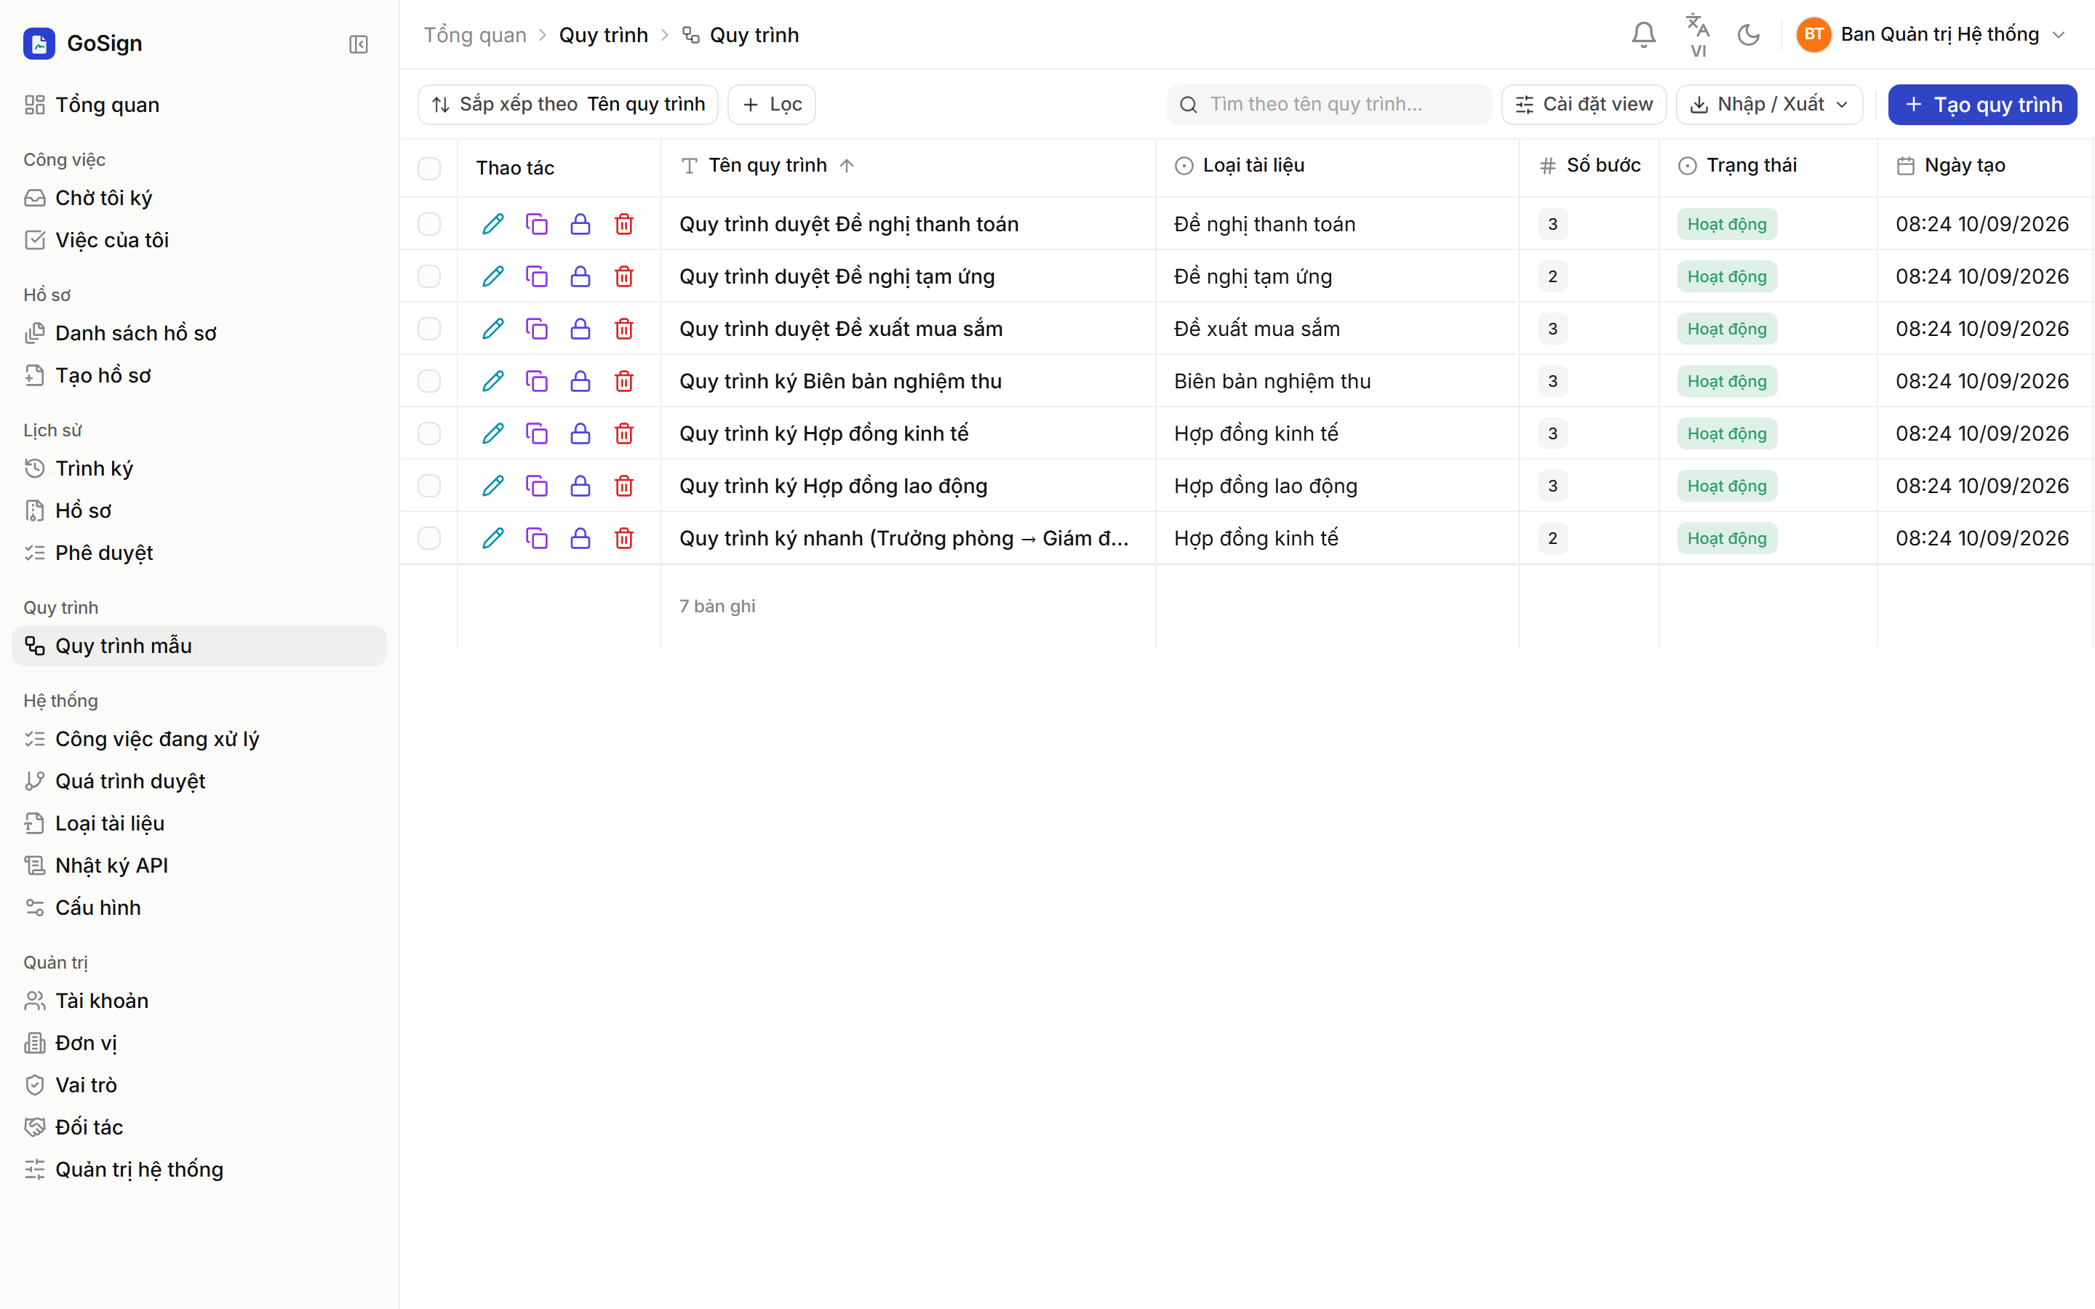Open the notifications bell
This screenshot has width=2095, height=1309.
[1643, 35]
